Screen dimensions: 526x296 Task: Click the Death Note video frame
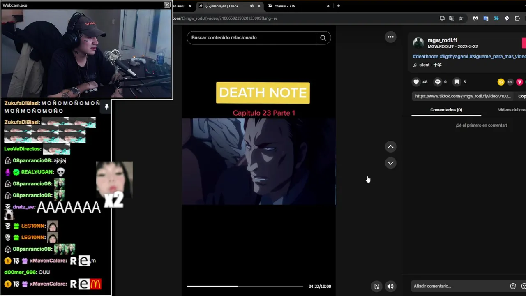(259, 161)
